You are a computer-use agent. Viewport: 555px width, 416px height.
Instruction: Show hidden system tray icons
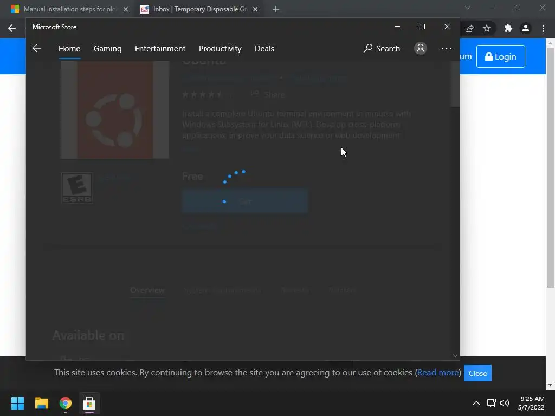coord(476,403)
